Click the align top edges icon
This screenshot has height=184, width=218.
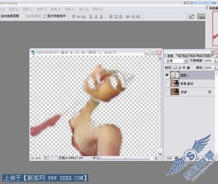tap(74, 16)
